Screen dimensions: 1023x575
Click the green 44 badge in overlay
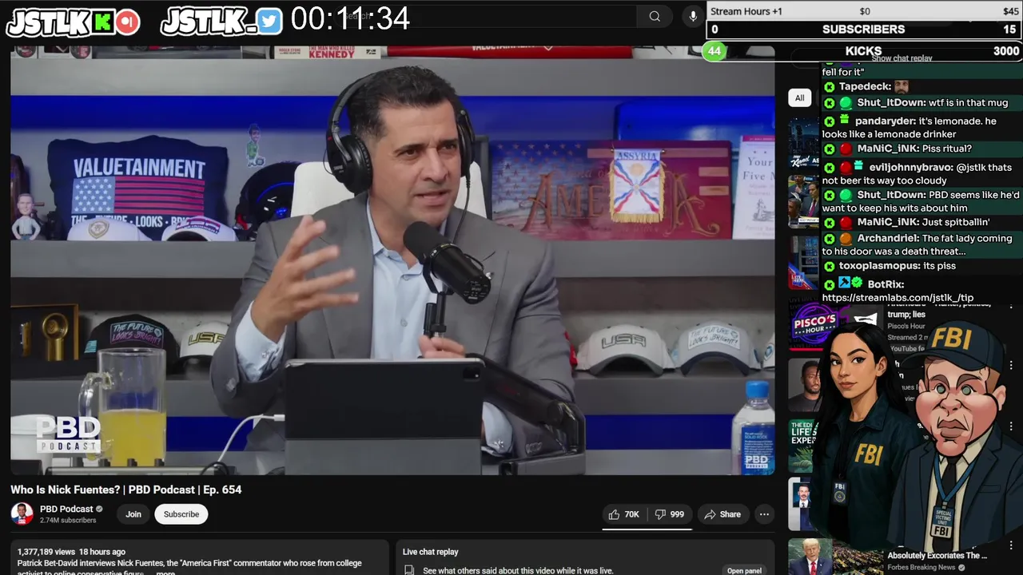pyautogui.click(x=714, y=51)
